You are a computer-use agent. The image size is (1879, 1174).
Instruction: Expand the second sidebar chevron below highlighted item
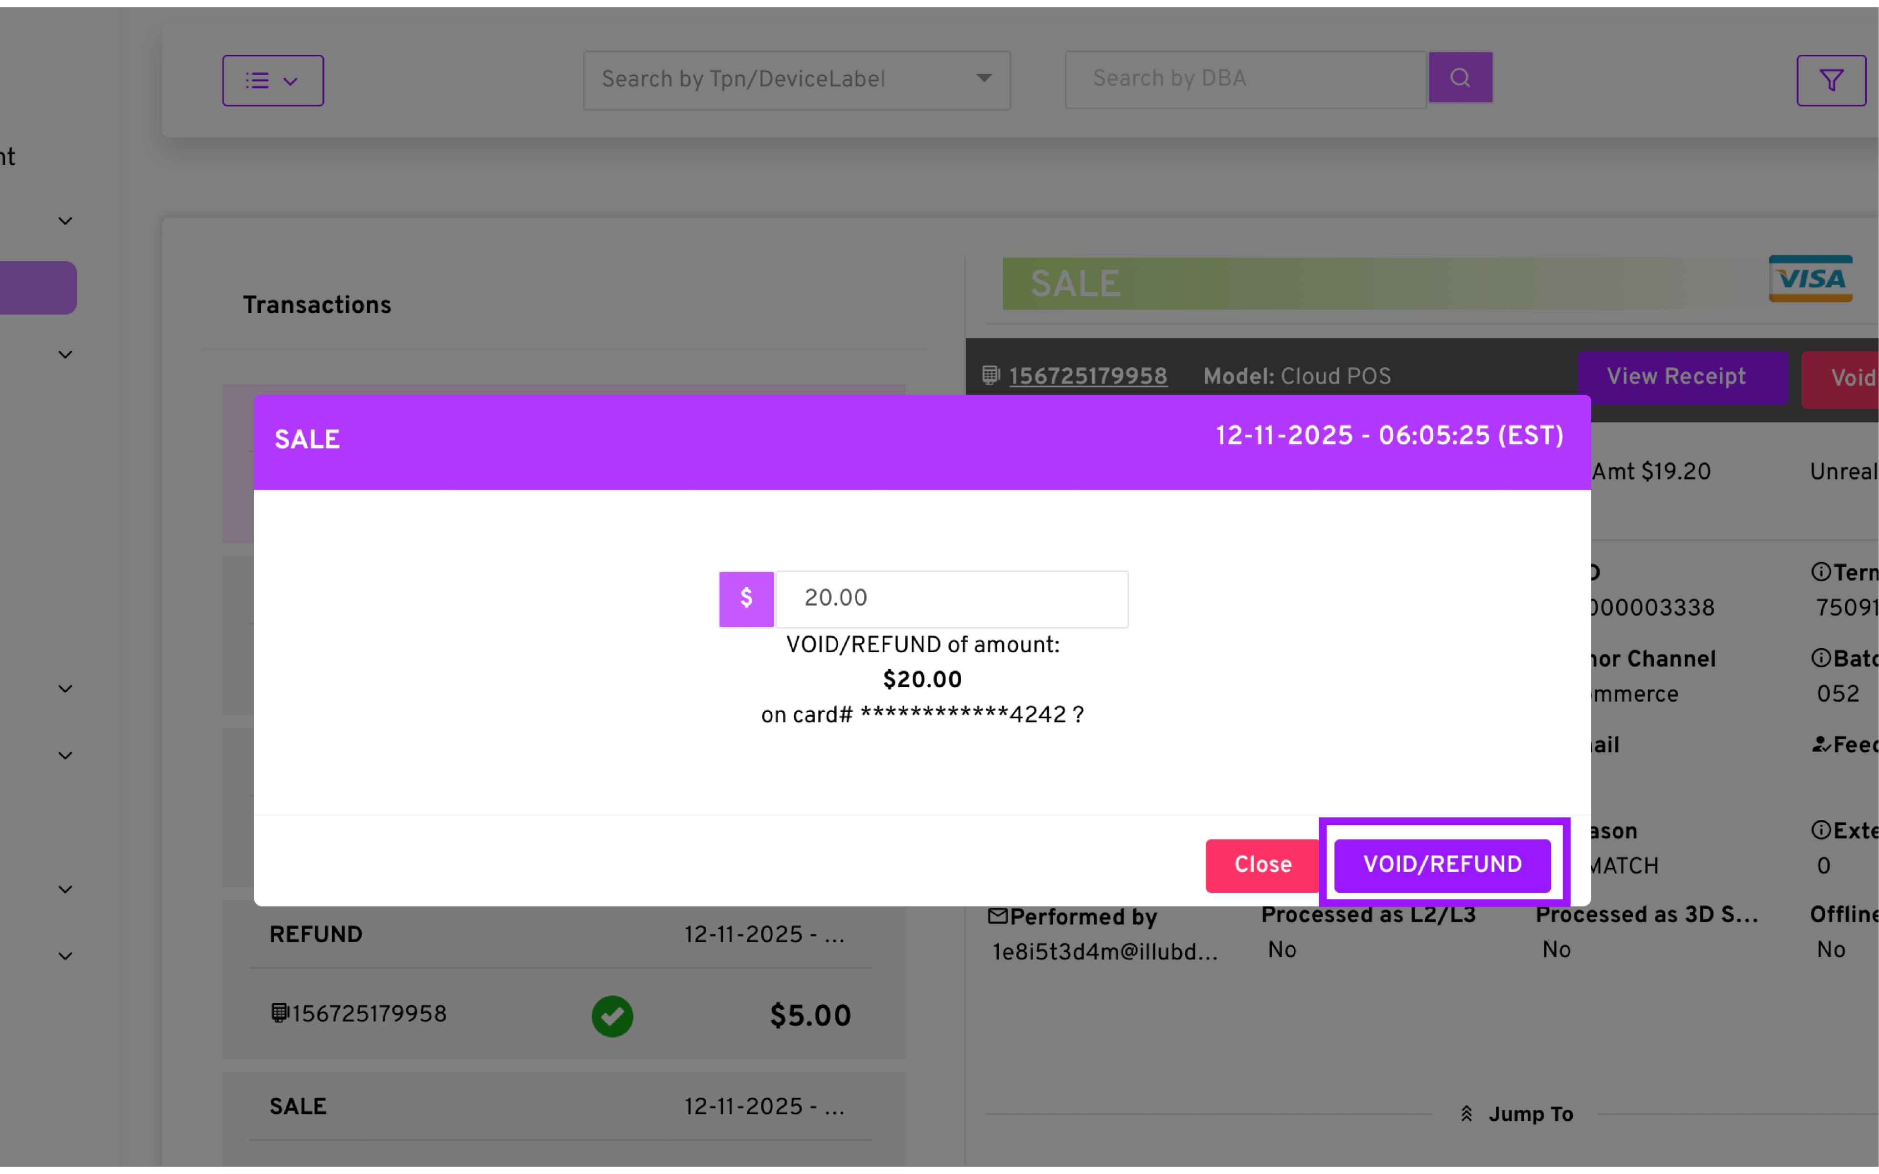65,355
